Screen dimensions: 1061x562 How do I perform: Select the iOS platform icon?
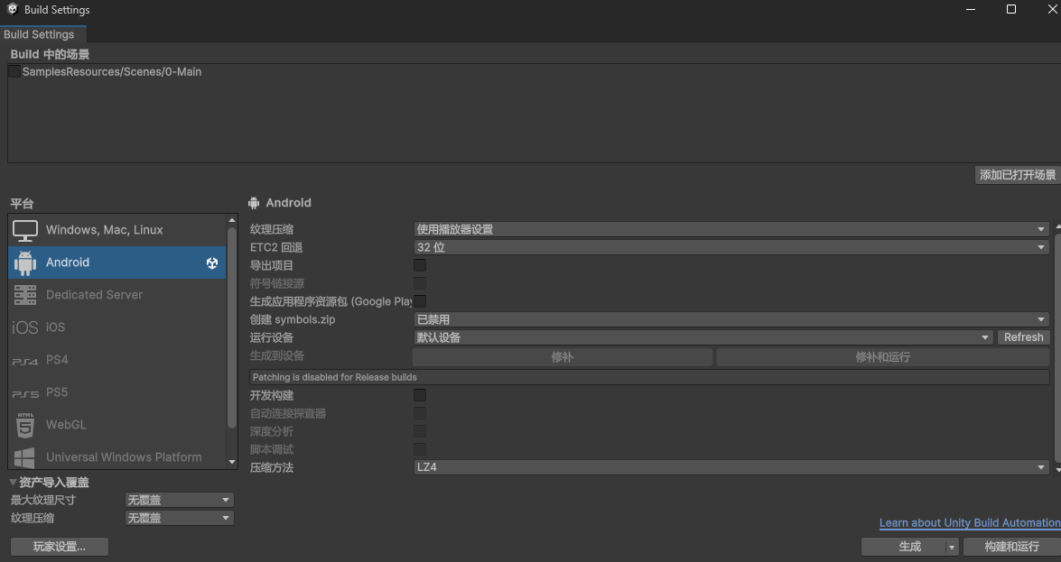25,327
